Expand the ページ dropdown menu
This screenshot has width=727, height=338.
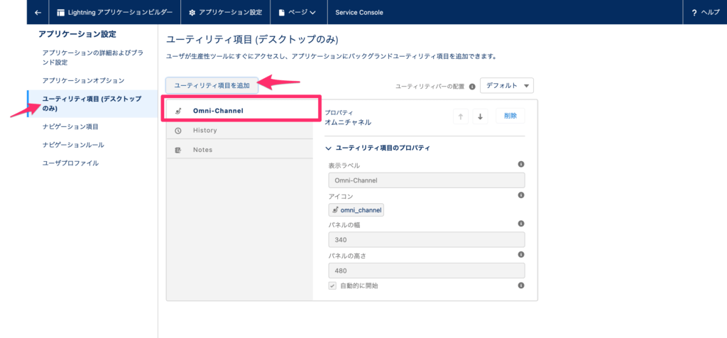click(299, 13)
